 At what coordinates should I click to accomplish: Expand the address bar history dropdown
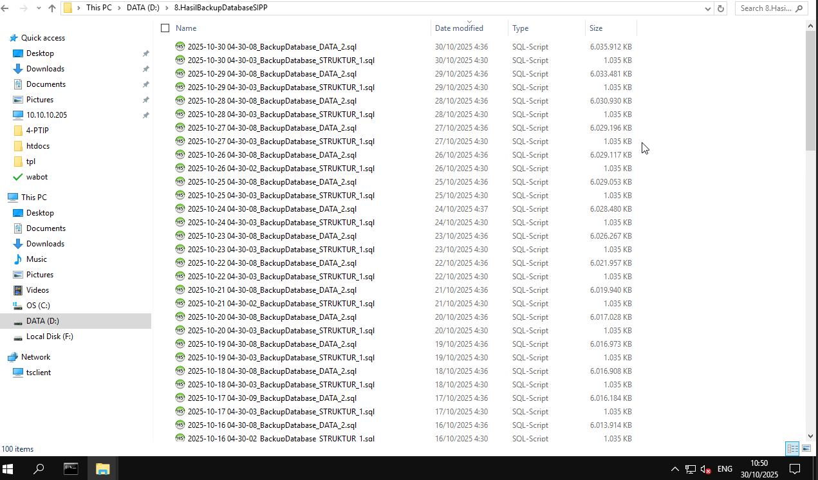pos(708,8)
